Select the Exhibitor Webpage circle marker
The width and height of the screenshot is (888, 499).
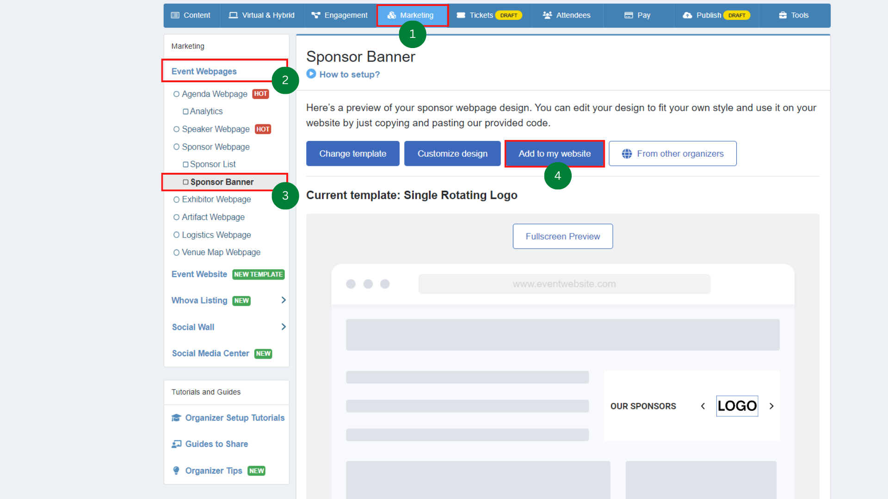click(176, 200)
